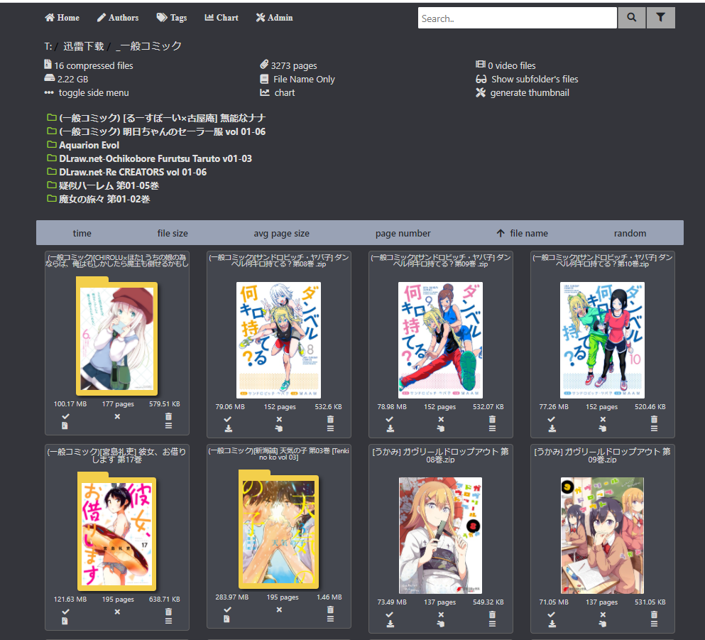Click checkmark icon on 77.26 MB card
The width and height of the screenshot is (705, 640).
(551, 419)
